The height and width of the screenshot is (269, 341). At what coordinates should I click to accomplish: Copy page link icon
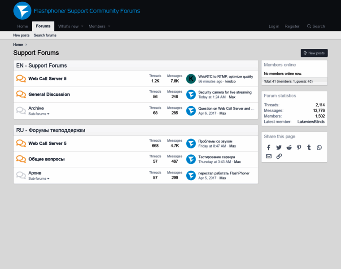point(279,156)
